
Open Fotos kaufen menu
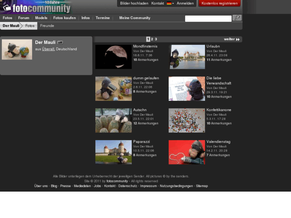pos(64,18)
